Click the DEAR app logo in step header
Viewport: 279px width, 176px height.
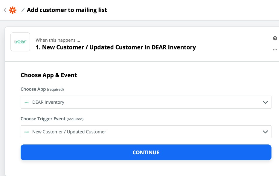click(20, 42)
